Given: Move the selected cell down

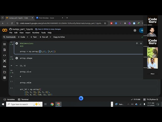Looking at the screenshot, I should pos(141,43).
